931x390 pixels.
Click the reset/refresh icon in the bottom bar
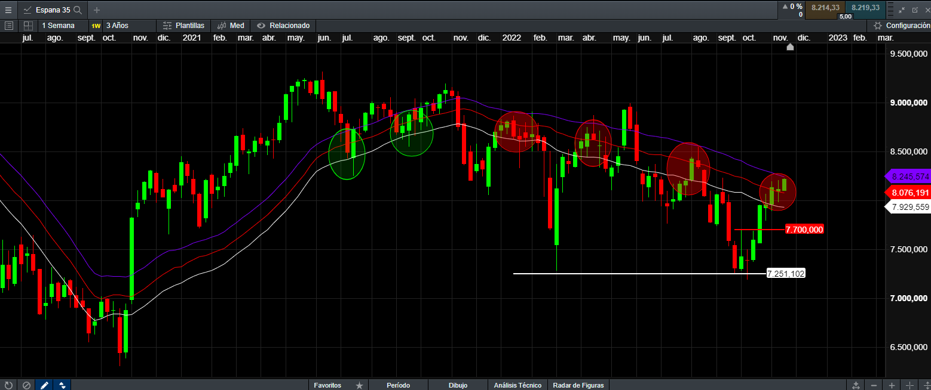coord(8,385)
